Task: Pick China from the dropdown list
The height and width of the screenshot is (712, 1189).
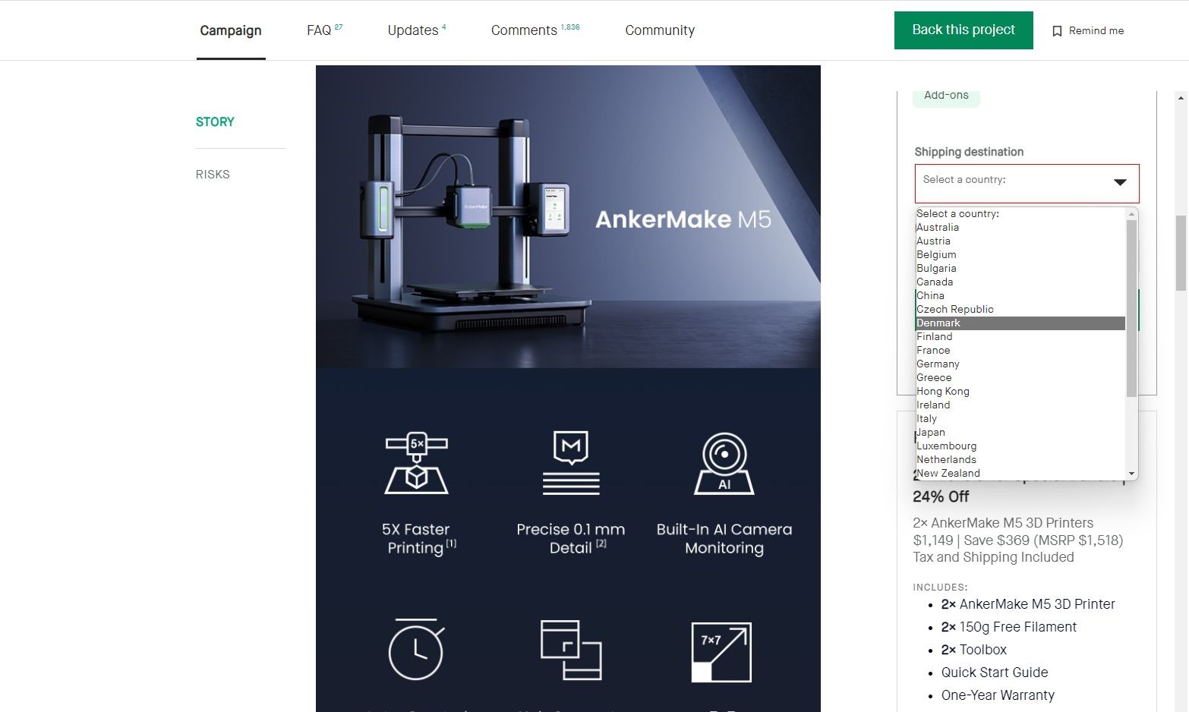Action: [x=1020, y=296]
